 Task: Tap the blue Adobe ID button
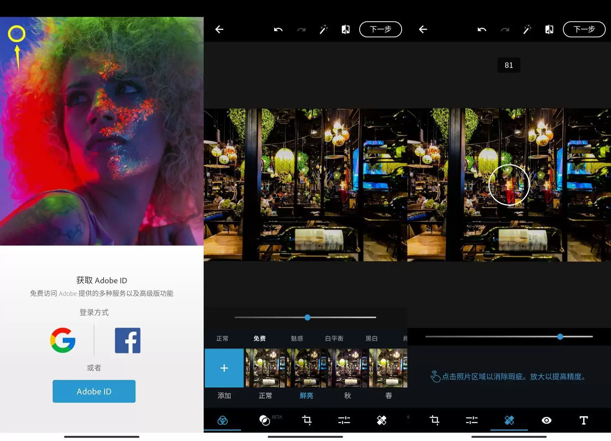point(94,391)
